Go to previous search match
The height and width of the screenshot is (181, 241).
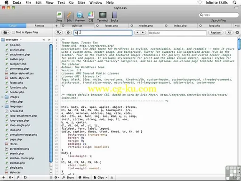[137, 33]
